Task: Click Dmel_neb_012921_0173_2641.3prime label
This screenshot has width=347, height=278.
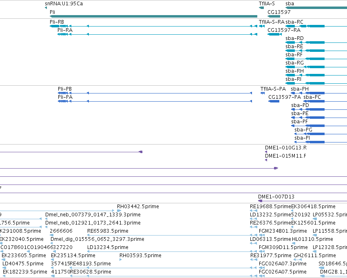Action: [93, 223]
